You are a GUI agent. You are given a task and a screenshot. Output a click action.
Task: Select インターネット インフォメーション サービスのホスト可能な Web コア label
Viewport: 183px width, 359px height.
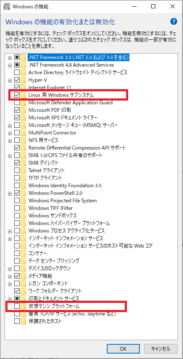point(90,246)
